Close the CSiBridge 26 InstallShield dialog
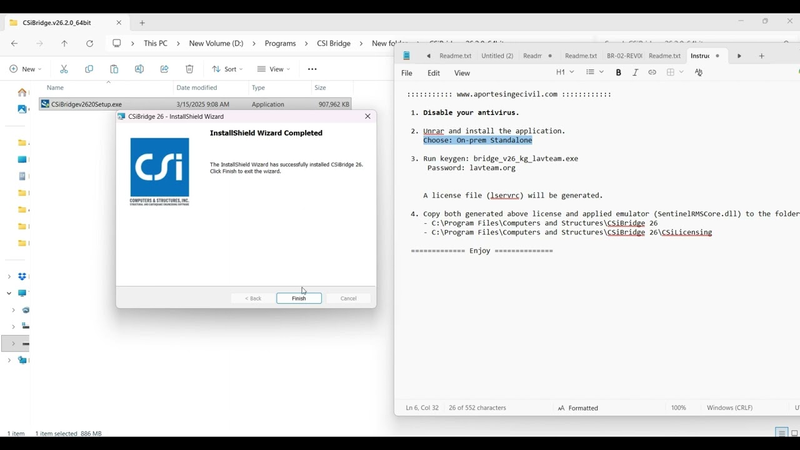Image resolution: width=800 pixels, height=450 pixels. [x=367, y=116]
